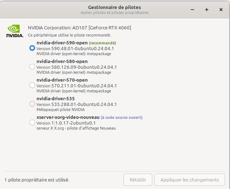Image resolution: width=230 pixels, height=189 pixels.
Task: Select the nvidia-driver-570-open radio option
Action: [x=32, y=85]
